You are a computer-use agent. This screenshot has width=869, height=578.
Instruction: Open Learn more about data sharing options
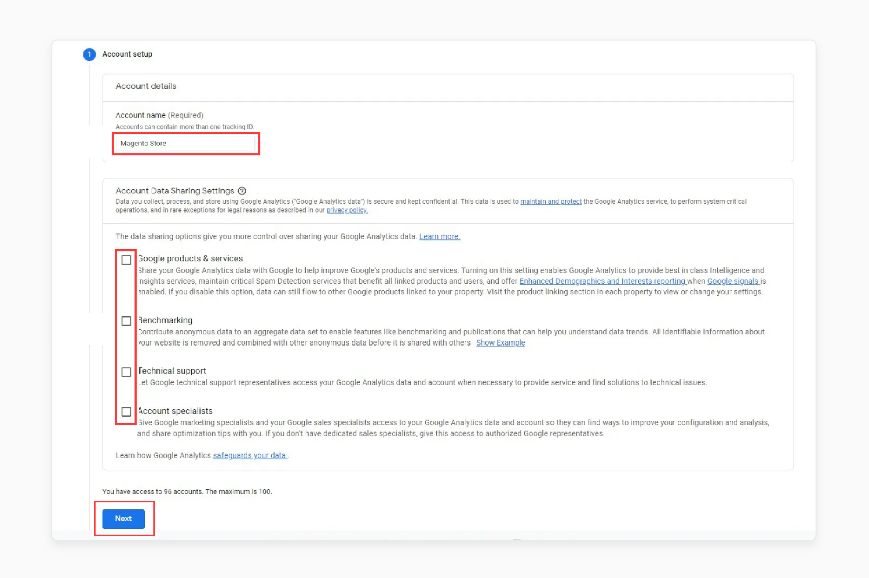[x=439, y=236]
